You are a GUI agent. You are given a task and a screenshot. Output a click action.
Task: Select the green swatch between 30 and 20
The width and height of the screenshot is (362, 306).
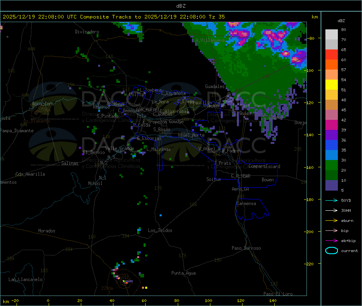[331, 165]
